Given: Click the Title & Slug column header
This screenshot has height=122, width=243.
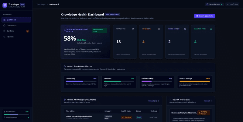Looking at the screenshot, I should [x=70, y=111].
